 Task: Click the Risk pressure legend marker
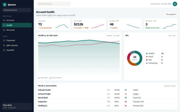click(x=50, y=78)
